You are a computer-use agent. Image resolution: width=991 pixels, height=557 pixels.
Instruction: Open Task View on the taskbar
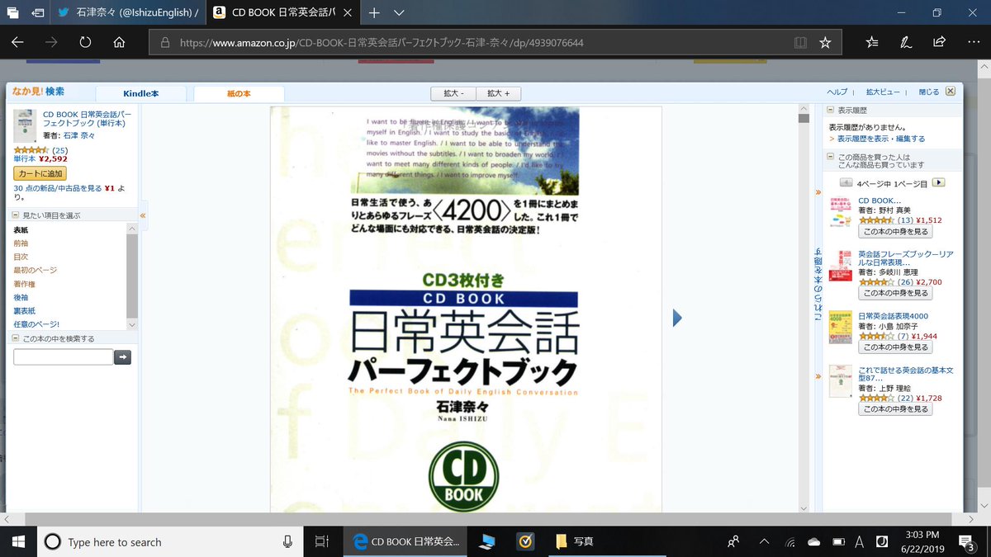[x=322, y=541]
